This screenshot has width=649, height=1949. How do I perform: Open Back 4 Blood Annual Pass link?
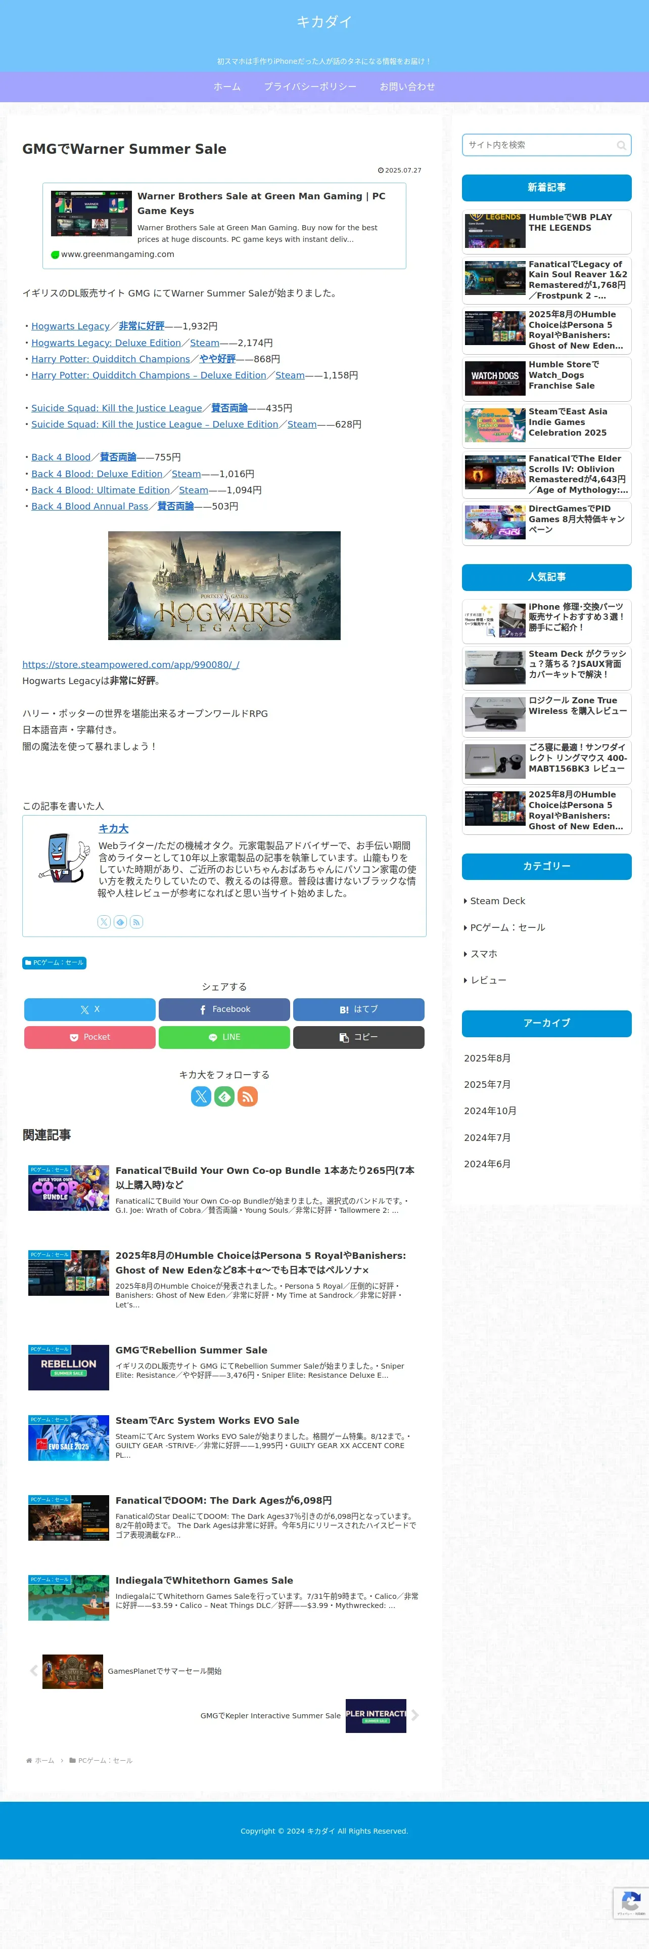coord(90,506)
